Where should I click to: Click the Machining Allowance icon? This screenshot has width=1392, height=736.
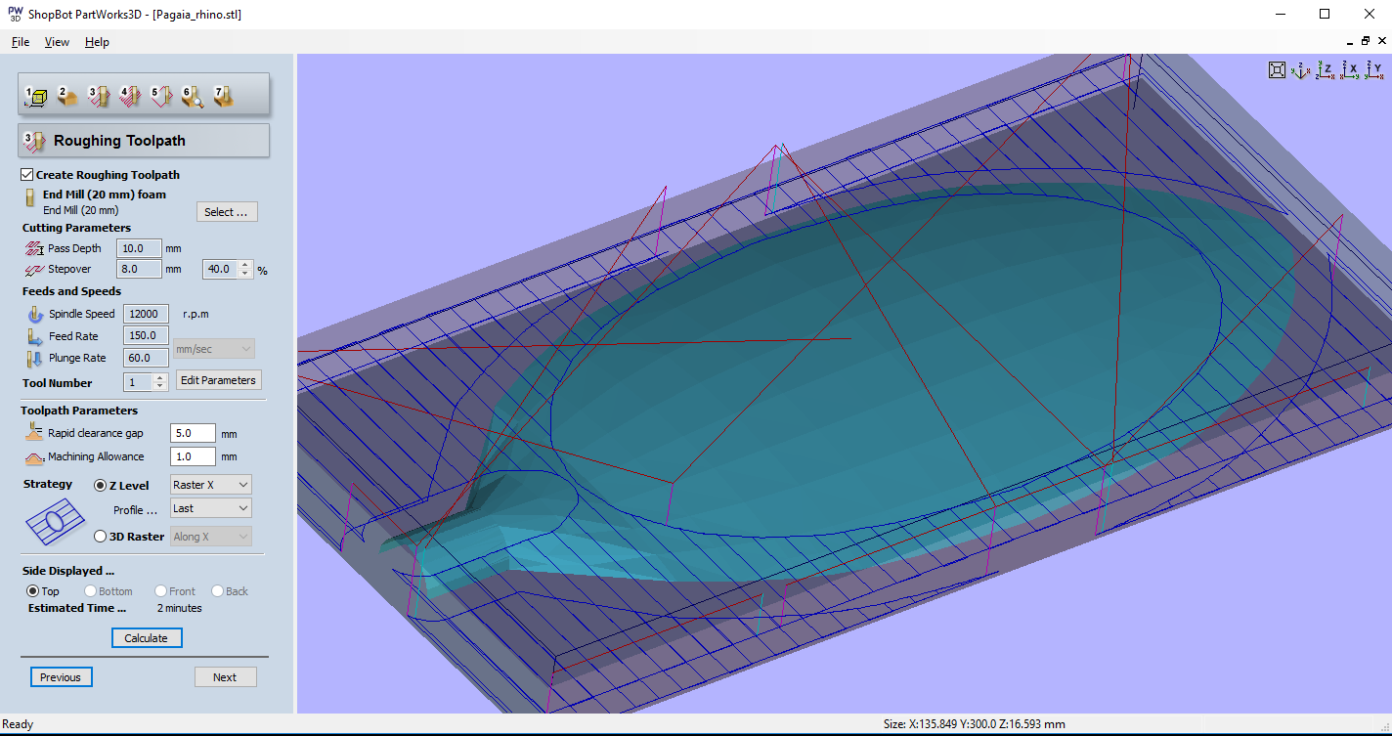pyautogui.click(x=34, y=456)
